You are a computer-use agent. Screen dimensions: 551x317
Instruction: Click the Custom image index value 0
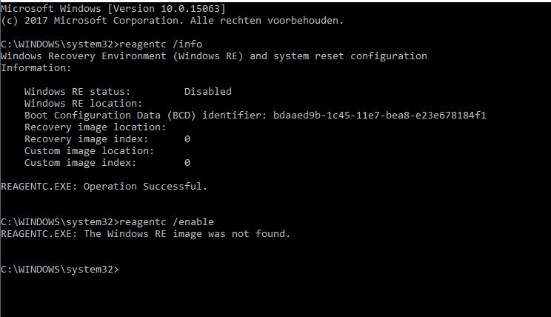pos(187,162)
